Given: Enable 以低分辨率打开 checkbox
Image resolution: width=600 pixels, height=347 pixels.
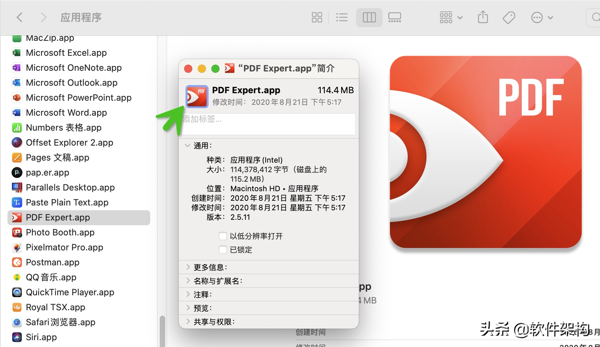Looking at the screenshot, I should point(223,236).
